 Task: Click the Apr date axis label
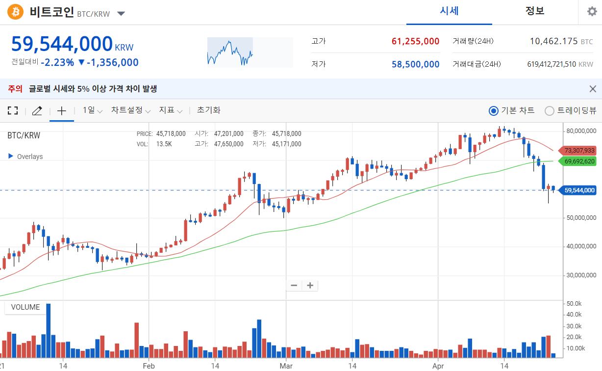tap(437, 366)
